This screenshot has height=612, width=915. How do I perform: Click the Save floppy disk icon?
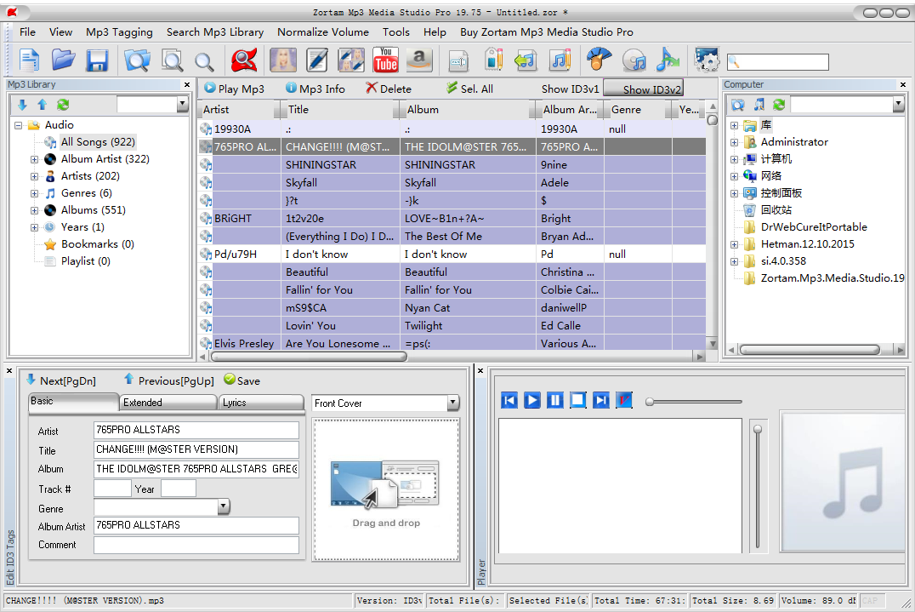(x=97, y=60)
